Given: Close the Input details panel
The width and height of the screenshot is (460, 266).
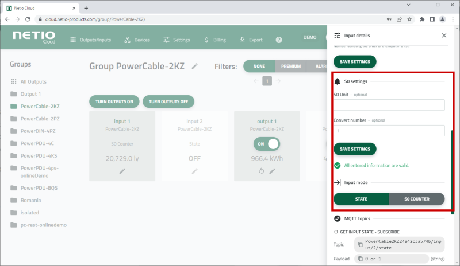Looking at the screenshot, I should click(x=443, y=36).
